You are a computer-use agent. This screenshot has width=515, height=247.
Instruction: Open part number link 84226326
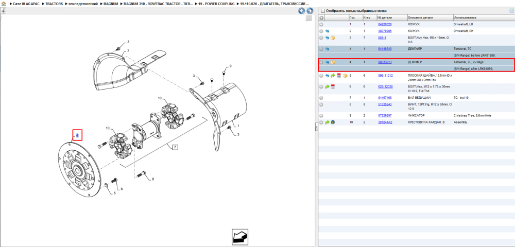coord(385,25)
